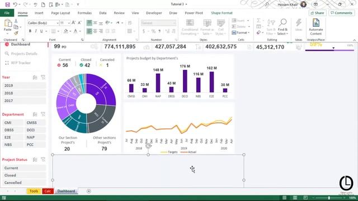The height and width of the screenshot is (201, 358).
Task: Toggle the Top Align button
Action: (x=89, y=23)
